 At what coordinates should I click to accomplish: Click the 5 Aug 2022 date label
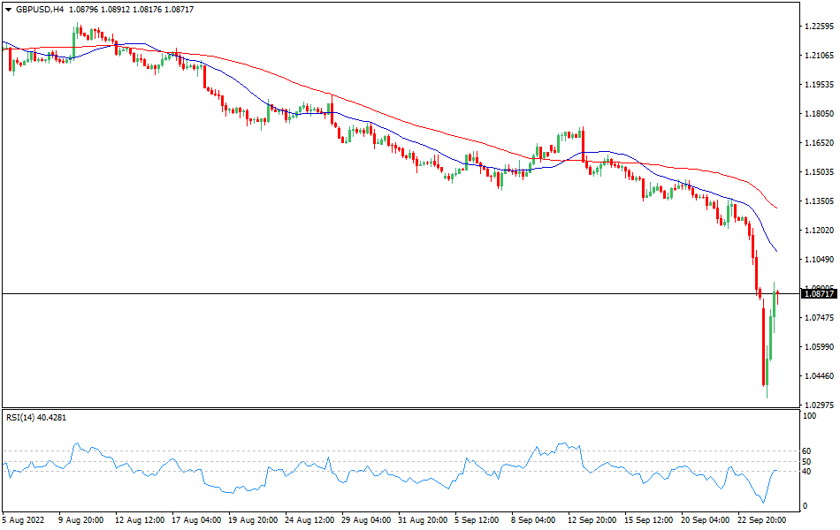click(26, 519)
